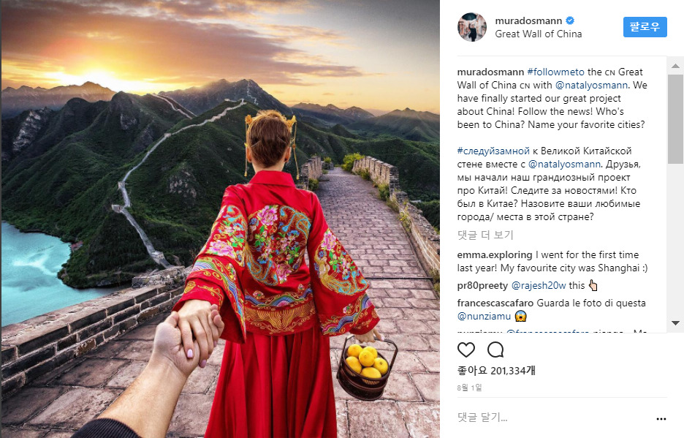Open muradosmann's profile picture
The width and height of the screenshot is (684, 438).
coord(472,27)
